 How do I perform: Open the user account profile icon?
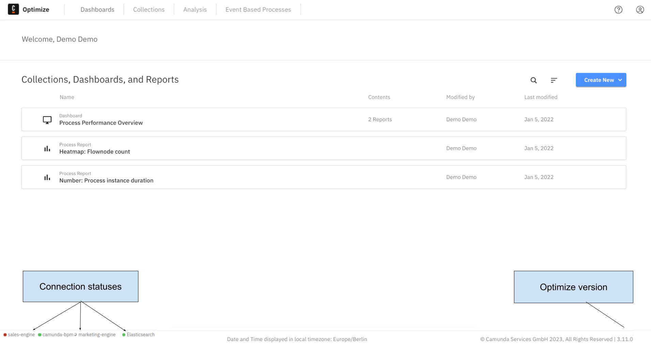click(640, 10)
